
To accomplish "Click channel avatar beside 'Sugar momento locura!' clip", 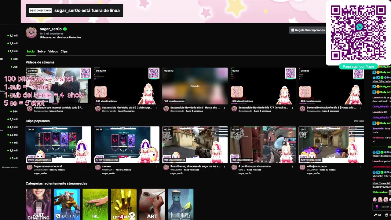I will 29,167.
